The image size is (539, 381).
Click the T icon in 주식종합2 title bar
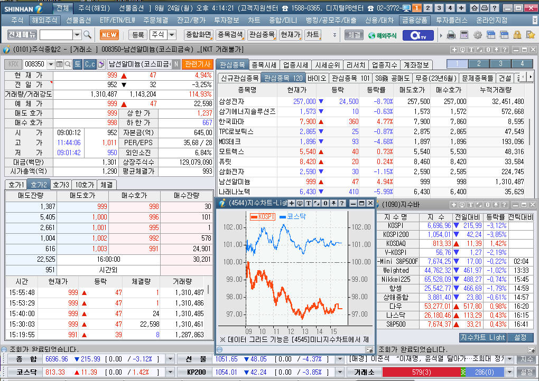click(x=471, y=50)
